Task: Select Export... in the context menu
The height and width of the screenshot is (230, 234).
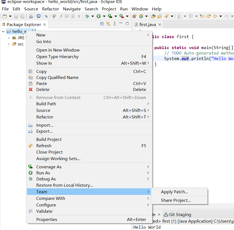Action: (x=89, y=131)
